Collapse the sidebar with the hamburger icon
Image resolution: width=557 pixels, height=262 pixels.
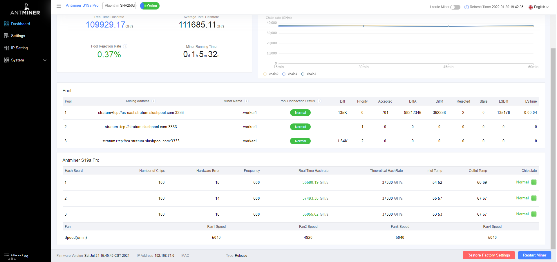pos(59,6)
